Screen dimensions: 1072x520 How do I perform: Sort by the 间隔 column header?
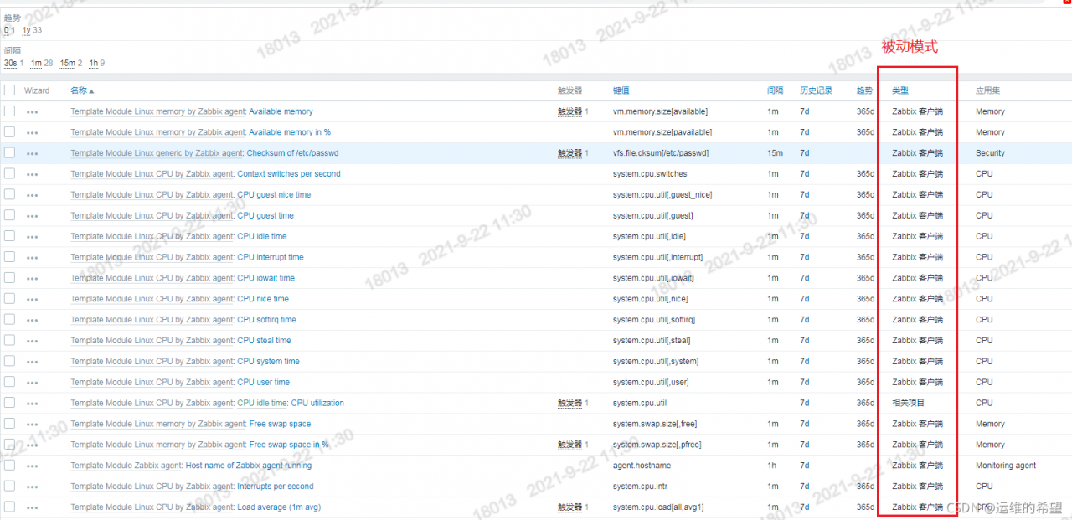pyautogui.click(x=776, y=90)
